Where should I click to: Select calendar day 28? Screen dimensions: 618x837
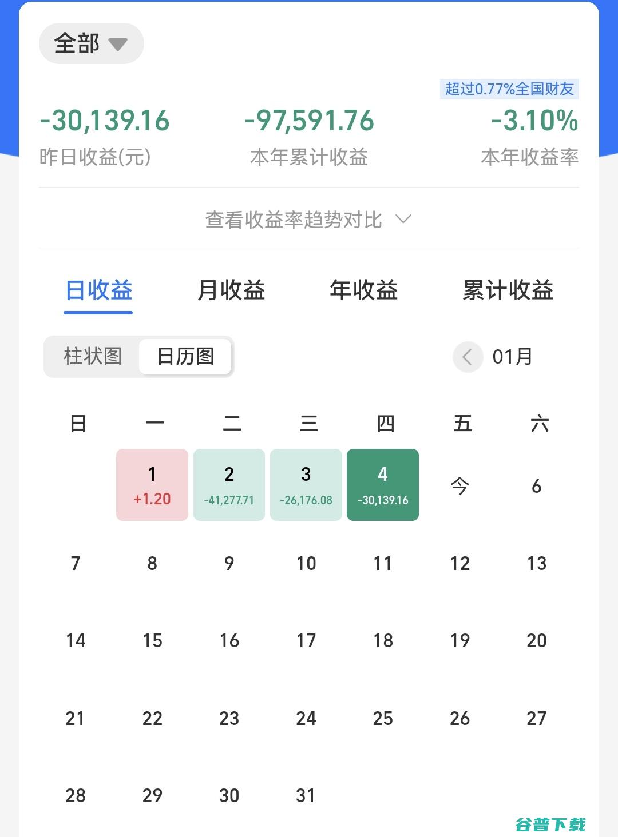(76, 795)
